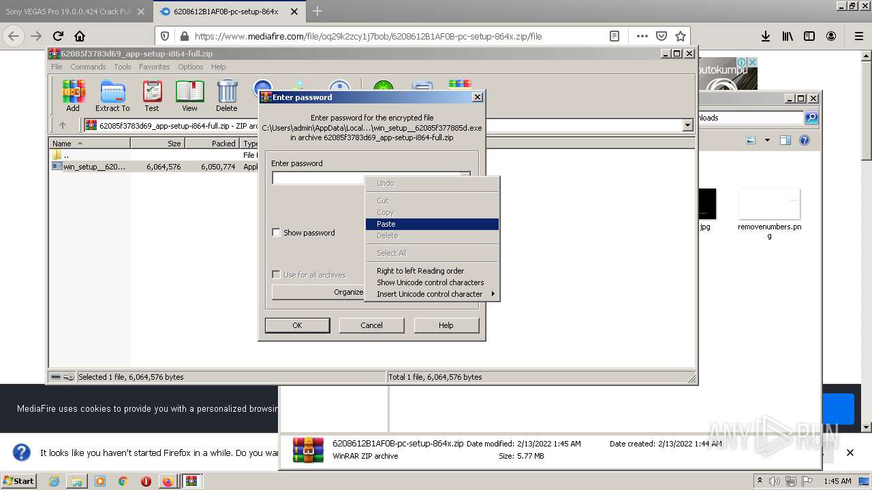Dismiss the Firefox notification bar
The image size is (872, 490).
(850, 453)
